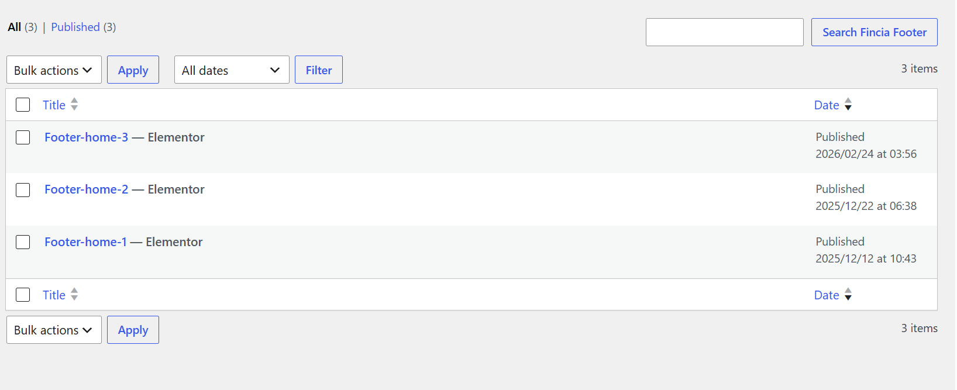Toggle the select-all checkbox in table footer

coord(23,295)
